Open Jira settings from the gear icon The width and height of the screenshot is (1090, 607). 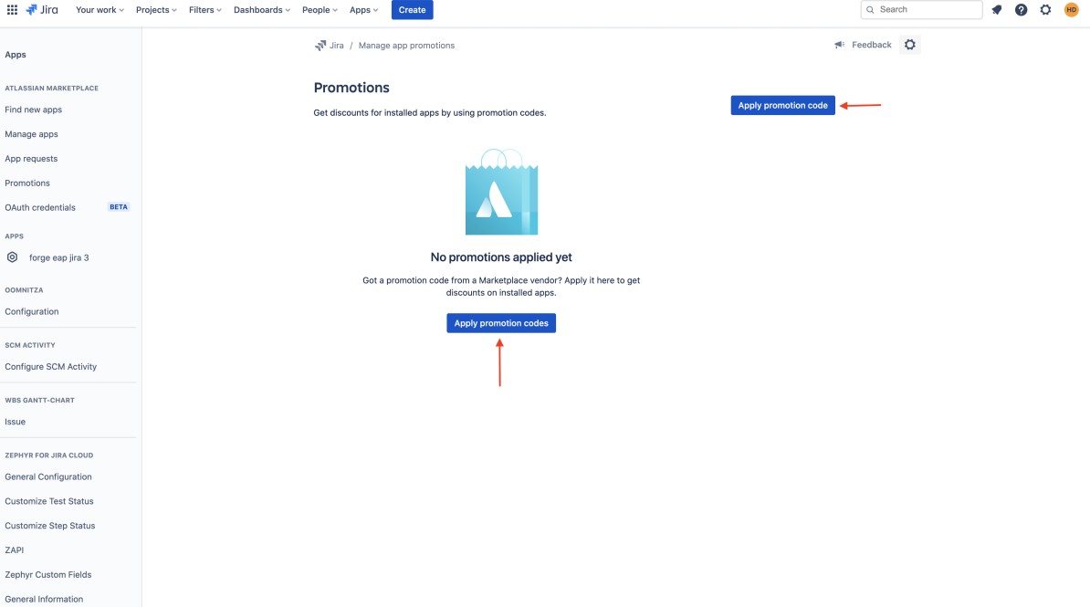[x=1043, y=10]
